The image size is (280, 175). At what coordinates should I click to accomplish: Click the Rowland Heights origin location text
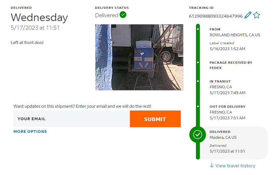(x=235, y=35)
